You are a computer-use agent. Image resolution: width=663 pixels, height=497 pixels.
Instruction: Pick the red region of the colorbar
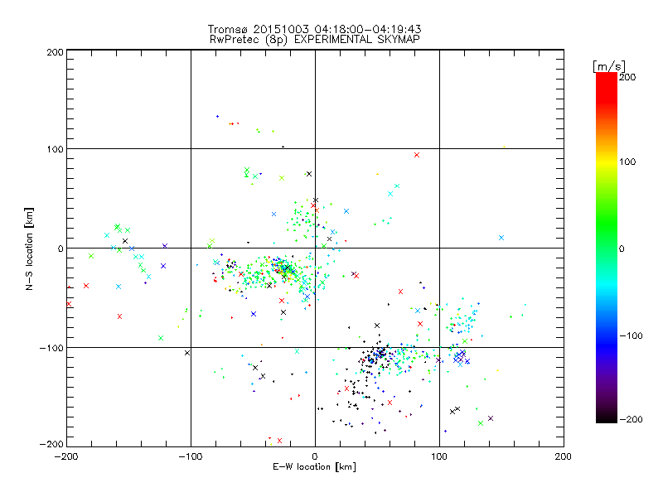(607, 89)
